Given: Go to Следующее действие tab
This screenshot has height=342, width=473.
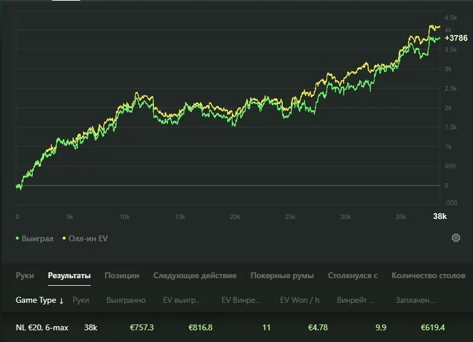Looking at the screenshot, I should 195,276.
